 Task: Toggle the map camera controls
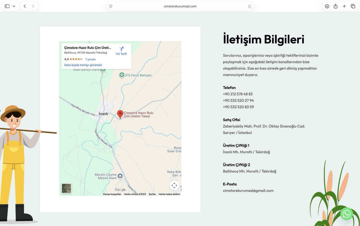point(174,185)
